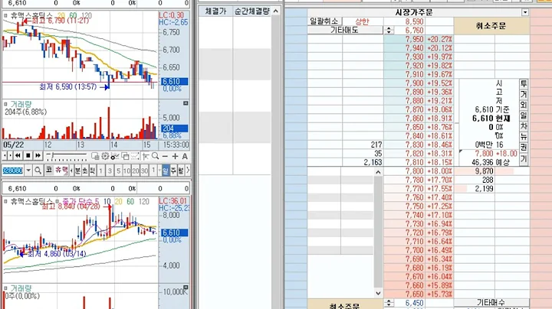Image resolution: width=552 pixels, height=309 pixels.
Task: Click the magnifier zoom icon in chart toolbar
Action: [x=155, y=156]
